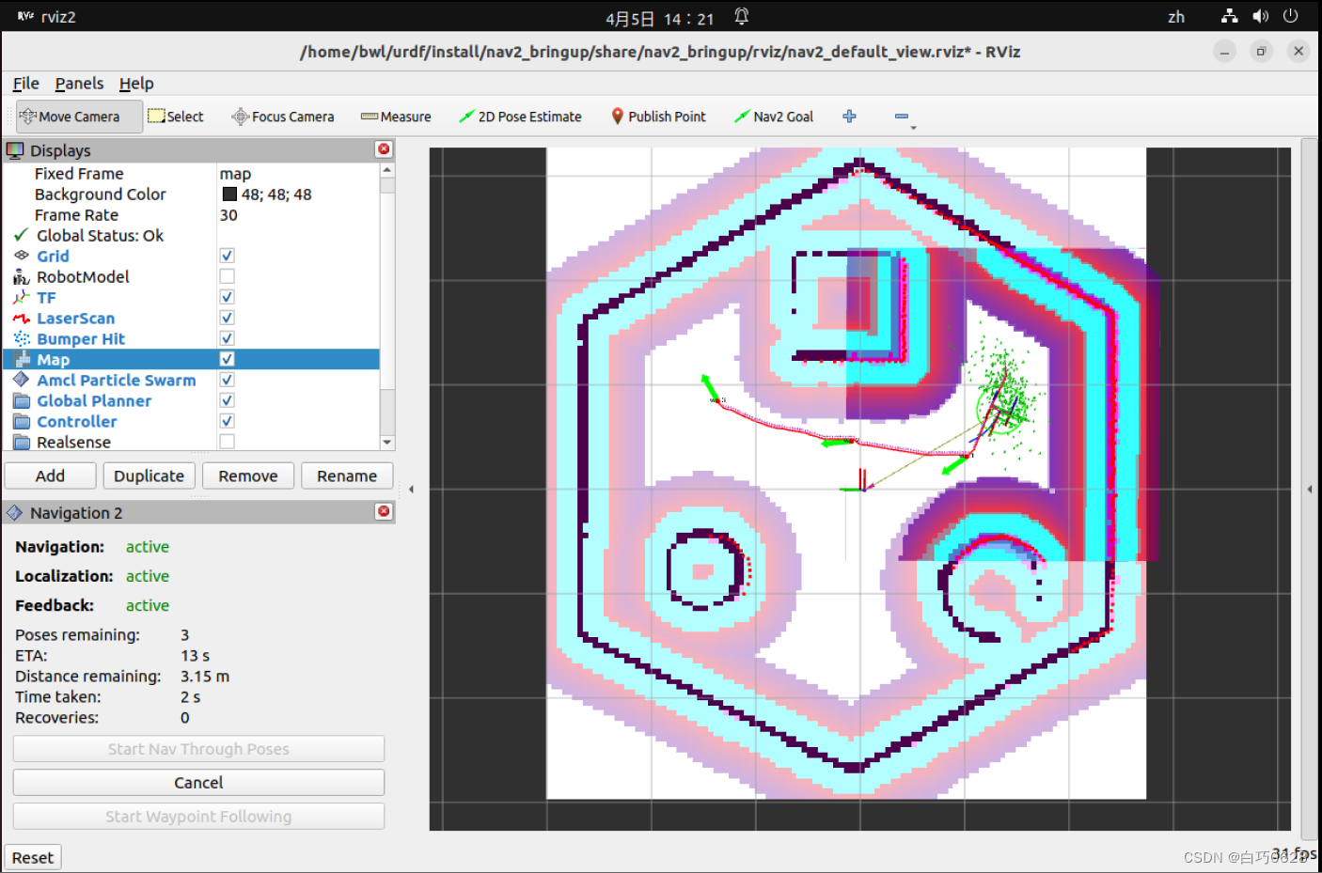1322x873 pixels.
Task: Click the Amcl Particle Swarm icon
Action: click(22, 380)
